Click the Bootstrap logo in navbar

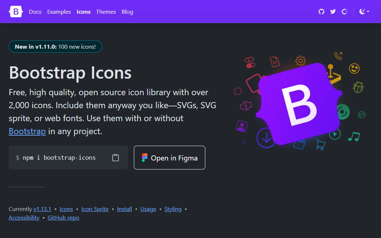pyautogui.click(x=16, y=12)
